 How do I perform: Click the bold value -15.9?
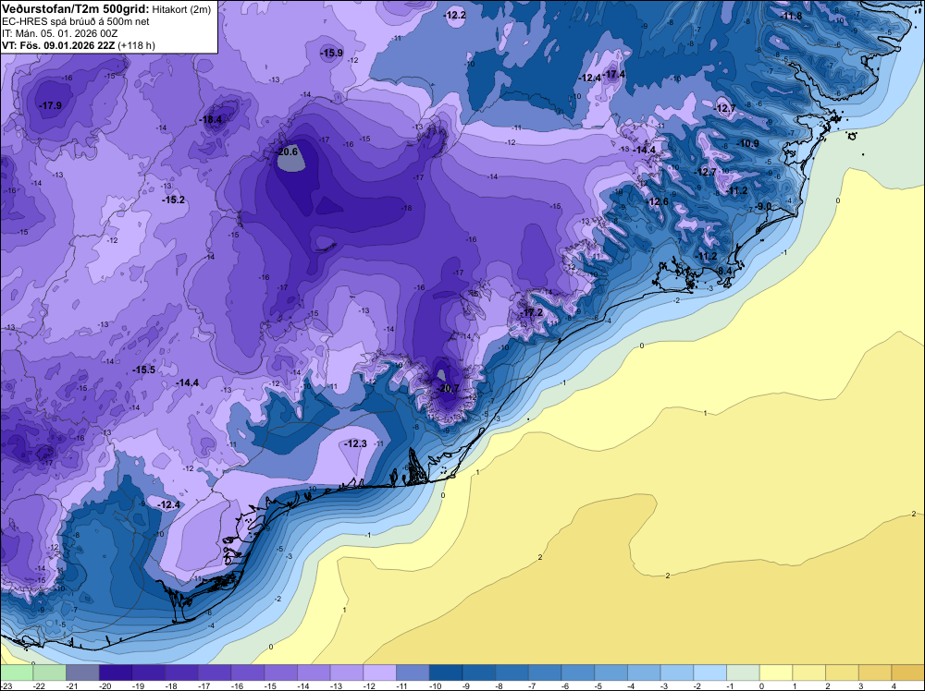tap(331, 53)
